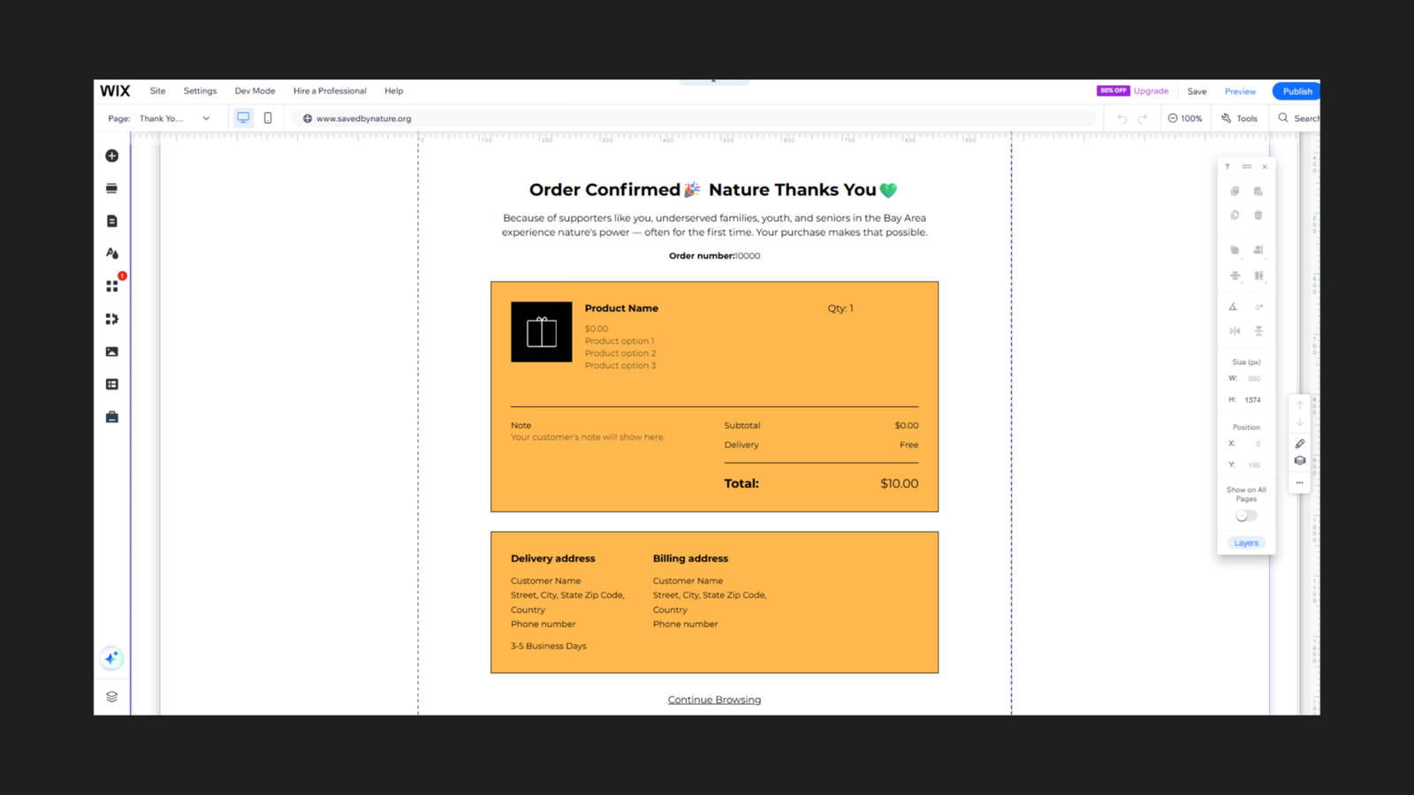Viewport: 1414px width, 795px height.
Task: Open the Content Manager panel
Action: coord(111,383)
